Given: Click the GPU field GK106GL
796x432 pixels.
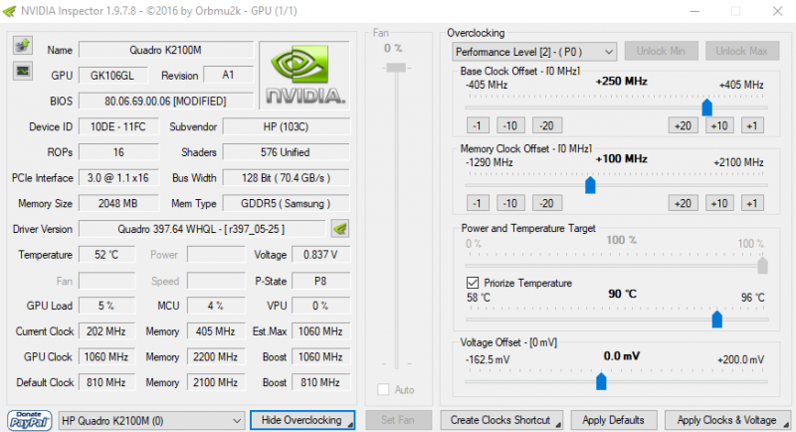Looking at the screenshot, I should coord(112,76).
